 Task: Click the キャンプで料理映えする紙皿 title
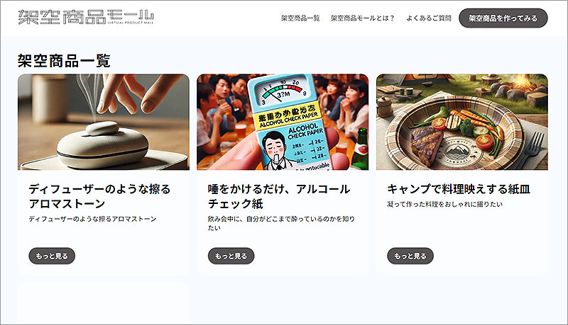click(x=459, y=189)
